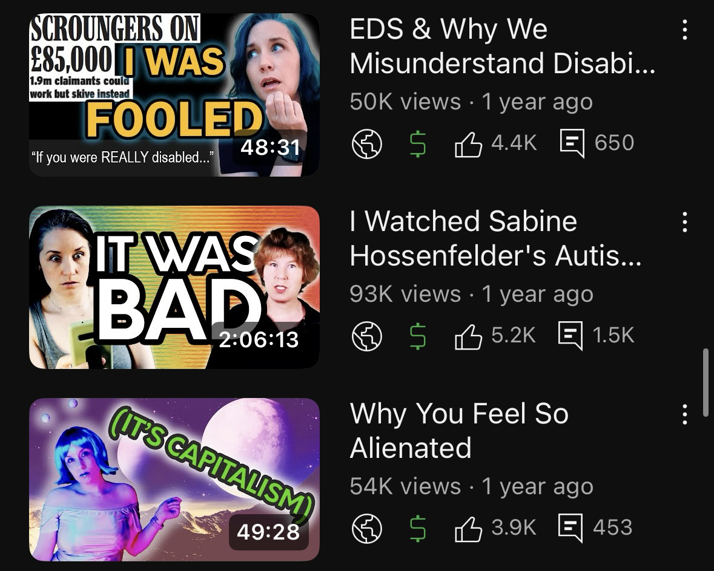The height and width of the screenshot is (571, 714).
Task: Open the 'I WAS FOOLED' video thumbnail
Action: tap(174, 94)
